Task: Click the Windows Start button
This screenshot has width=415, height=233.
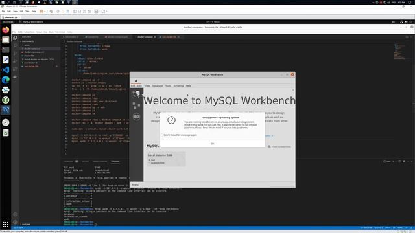Action: 3,2
